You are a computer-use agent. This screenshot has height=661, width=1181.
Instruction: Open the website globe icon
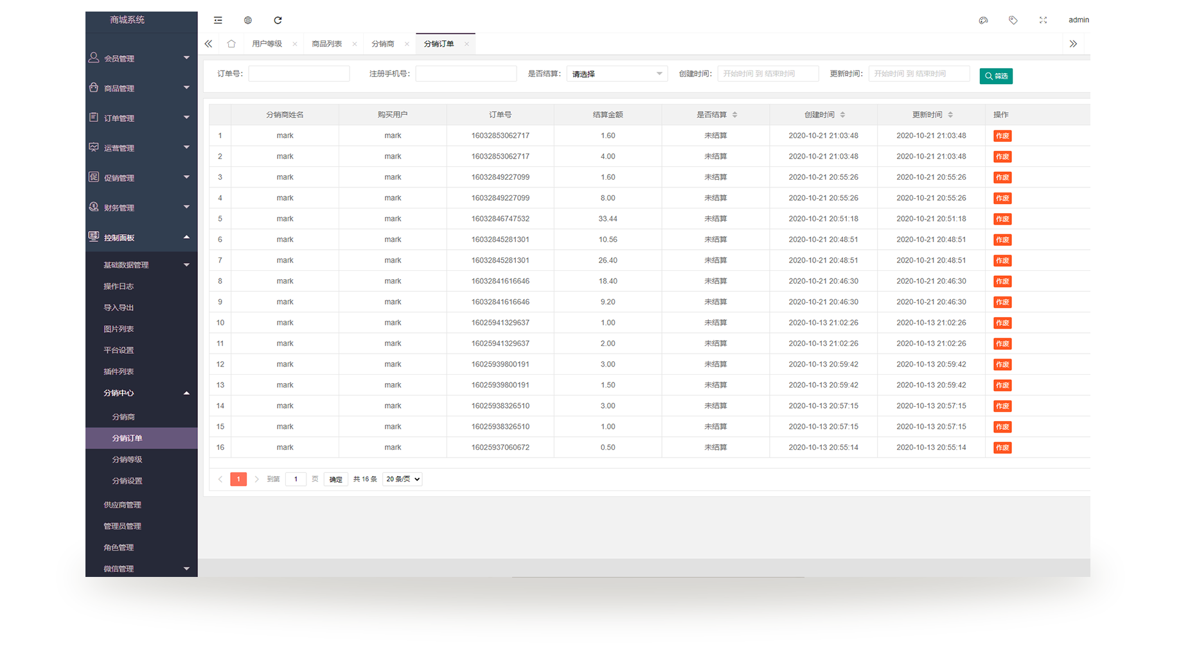point(248,20)
